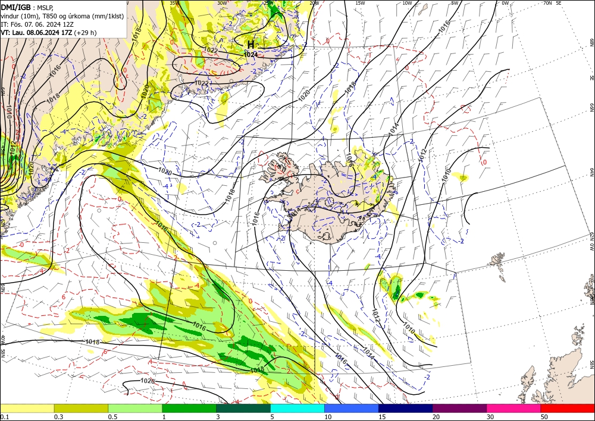Click the red 50+ legend color band
Screen dimensions: 595x421
tap(568, 408)
